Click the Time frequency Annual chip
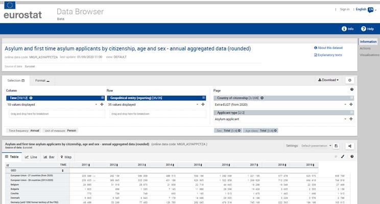 (23, 130)
